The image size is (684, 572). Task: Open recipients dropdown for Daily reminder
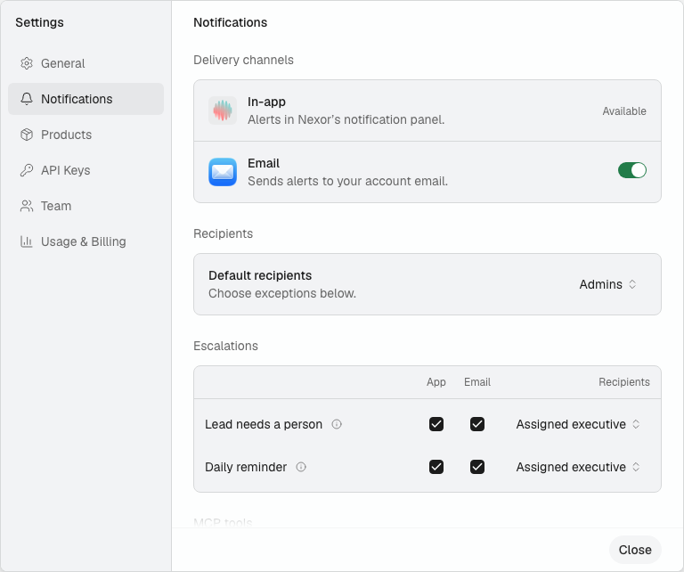(578, 467)
